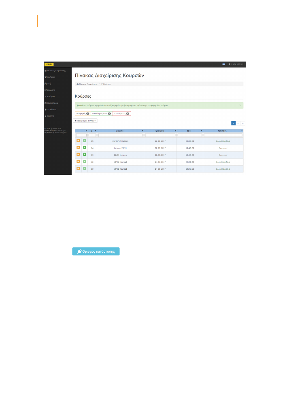Open sort arrow on Ώρα column

pos(202,131)
